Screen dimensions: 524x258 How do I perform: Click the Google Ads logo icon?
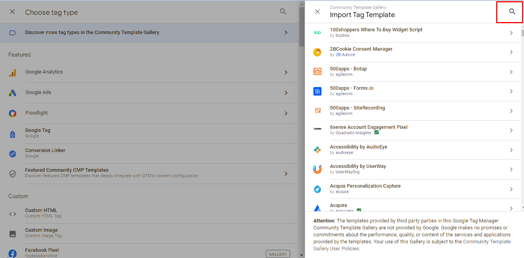point(12,93)
